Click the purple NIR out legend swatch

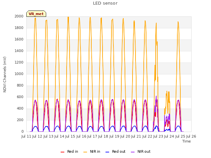click(x=133, y=152)
